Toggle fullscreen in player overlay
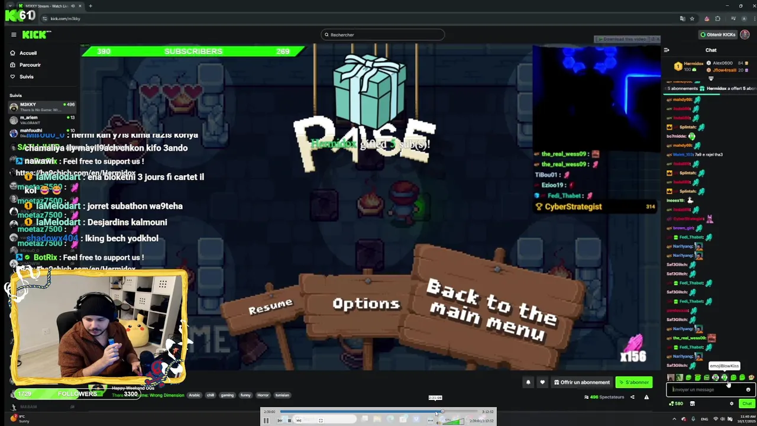The height and width of the screenshot is (426, 757). 321,421
